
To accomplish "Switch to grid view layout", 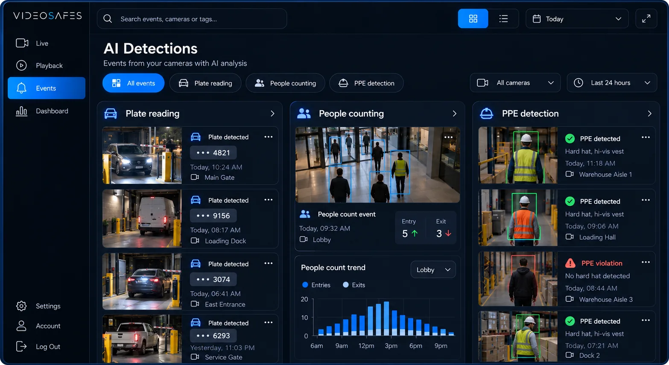I will [473, 19].
